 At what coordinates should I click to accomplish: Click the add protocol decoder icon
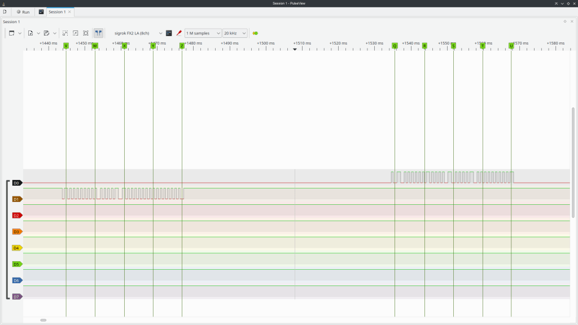pyautogui.click(x=255, y=33)
